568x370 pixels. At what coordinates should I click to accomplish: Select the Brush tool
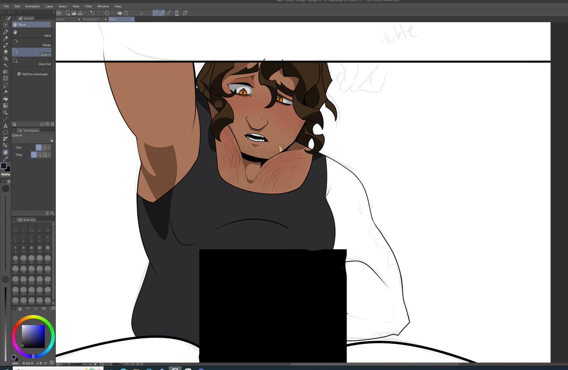pos(6,44)
